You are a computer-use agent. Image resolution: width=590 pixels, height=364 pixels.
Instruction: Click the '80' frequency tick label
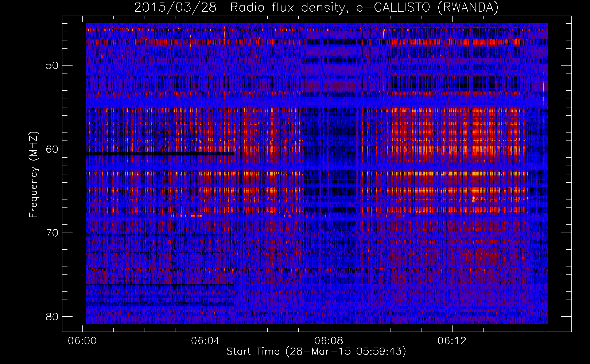tap(52, 316)
